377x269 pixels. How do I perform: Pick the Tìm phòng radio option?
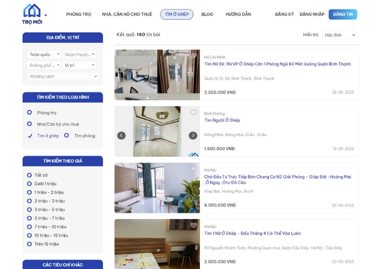pos(67,136)
